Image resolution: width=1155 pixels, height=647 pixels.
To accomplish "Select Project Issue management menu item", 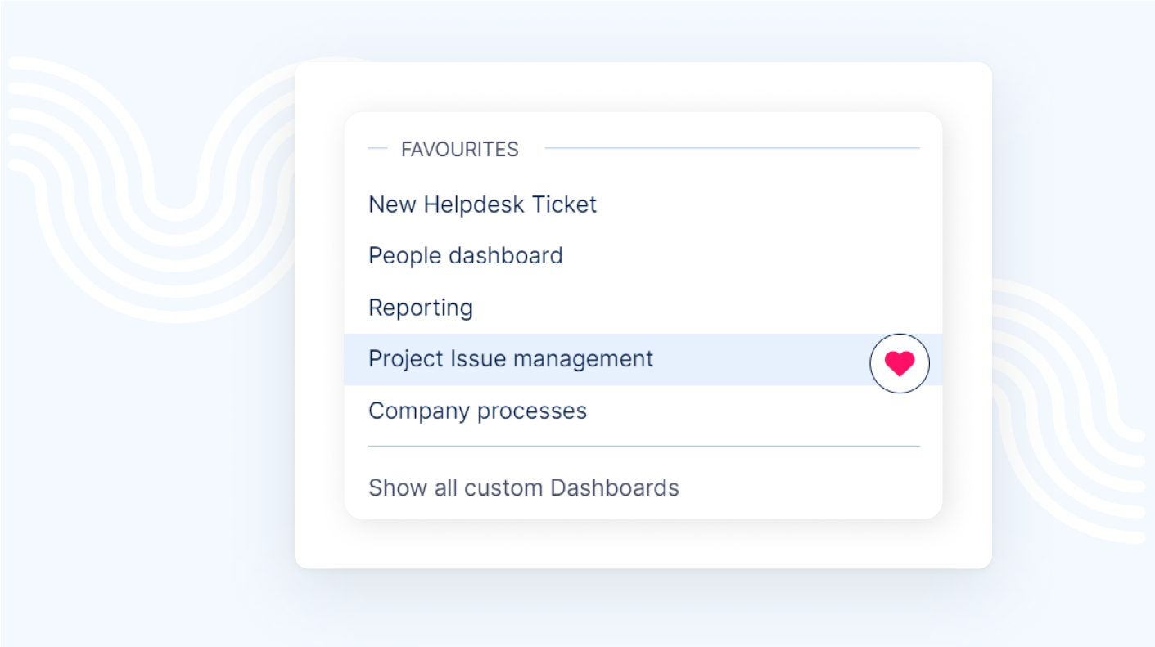I will (x=510, y=359).
